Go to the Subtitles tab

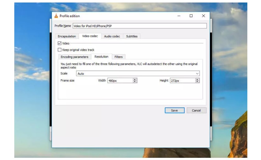coord(132,36)
